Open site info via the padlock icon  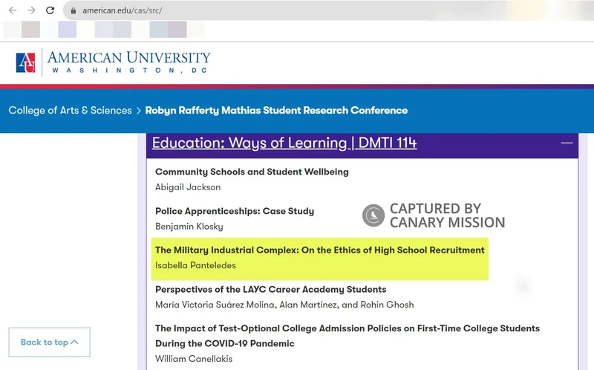(x=73, y=11)
